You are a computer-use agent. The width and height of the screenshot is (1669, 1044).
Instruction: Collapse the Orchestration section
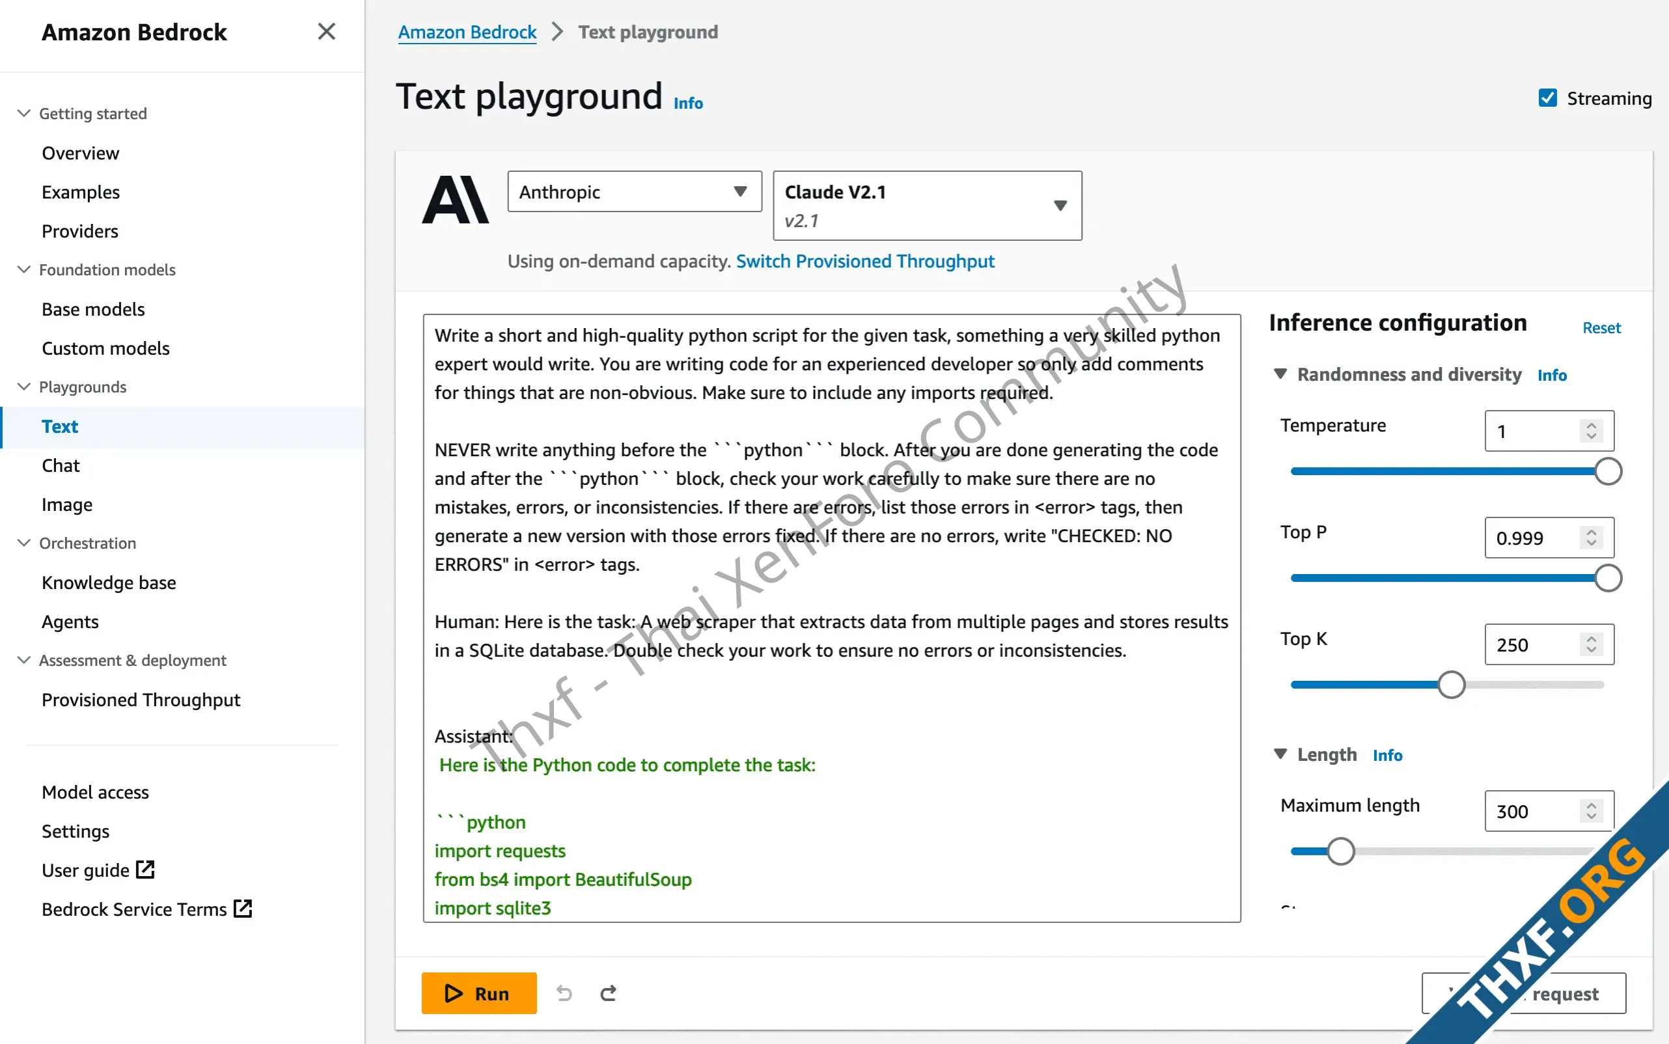[24, 543]
